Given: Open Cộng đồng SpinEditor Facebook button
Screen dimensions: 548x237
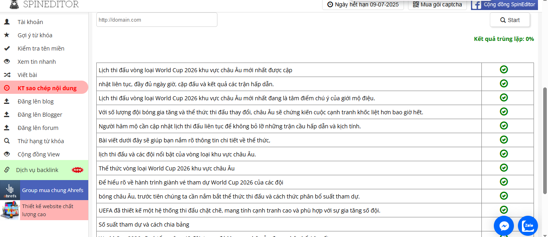Looking at the screenshot, I should click(504, 5).
